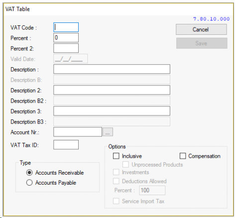
Task: Click the Description text field
Action: 112,69
